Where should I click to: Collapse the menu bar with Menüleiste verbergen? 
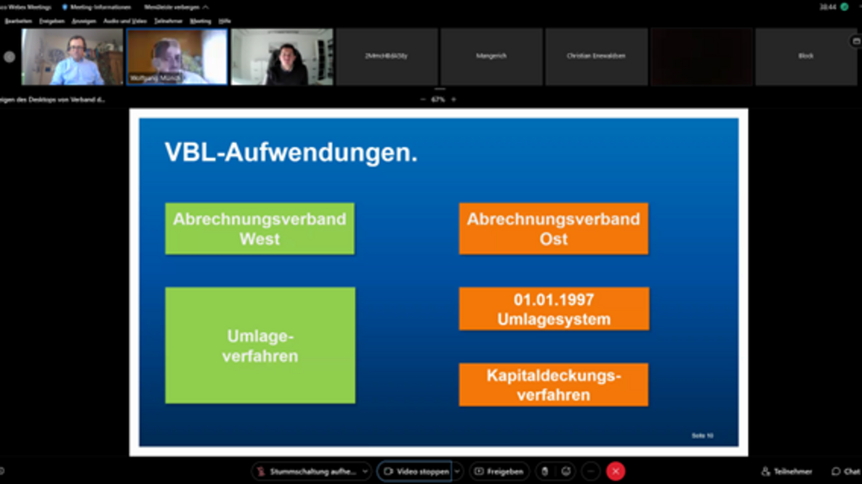point(176,7)
